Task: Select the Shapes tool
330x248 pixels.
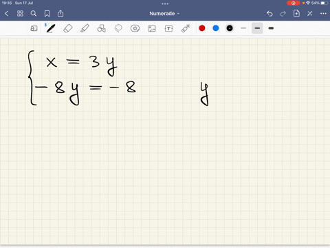Action: pos(102,28)
